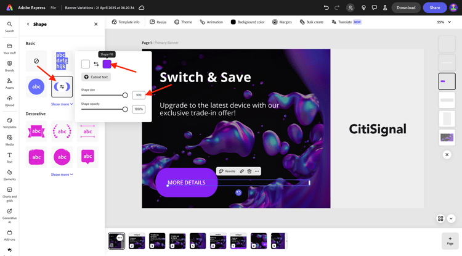Delete the selected text with trash icon
This screenshot has width=462, height=256.
click(x=249, y=171)
